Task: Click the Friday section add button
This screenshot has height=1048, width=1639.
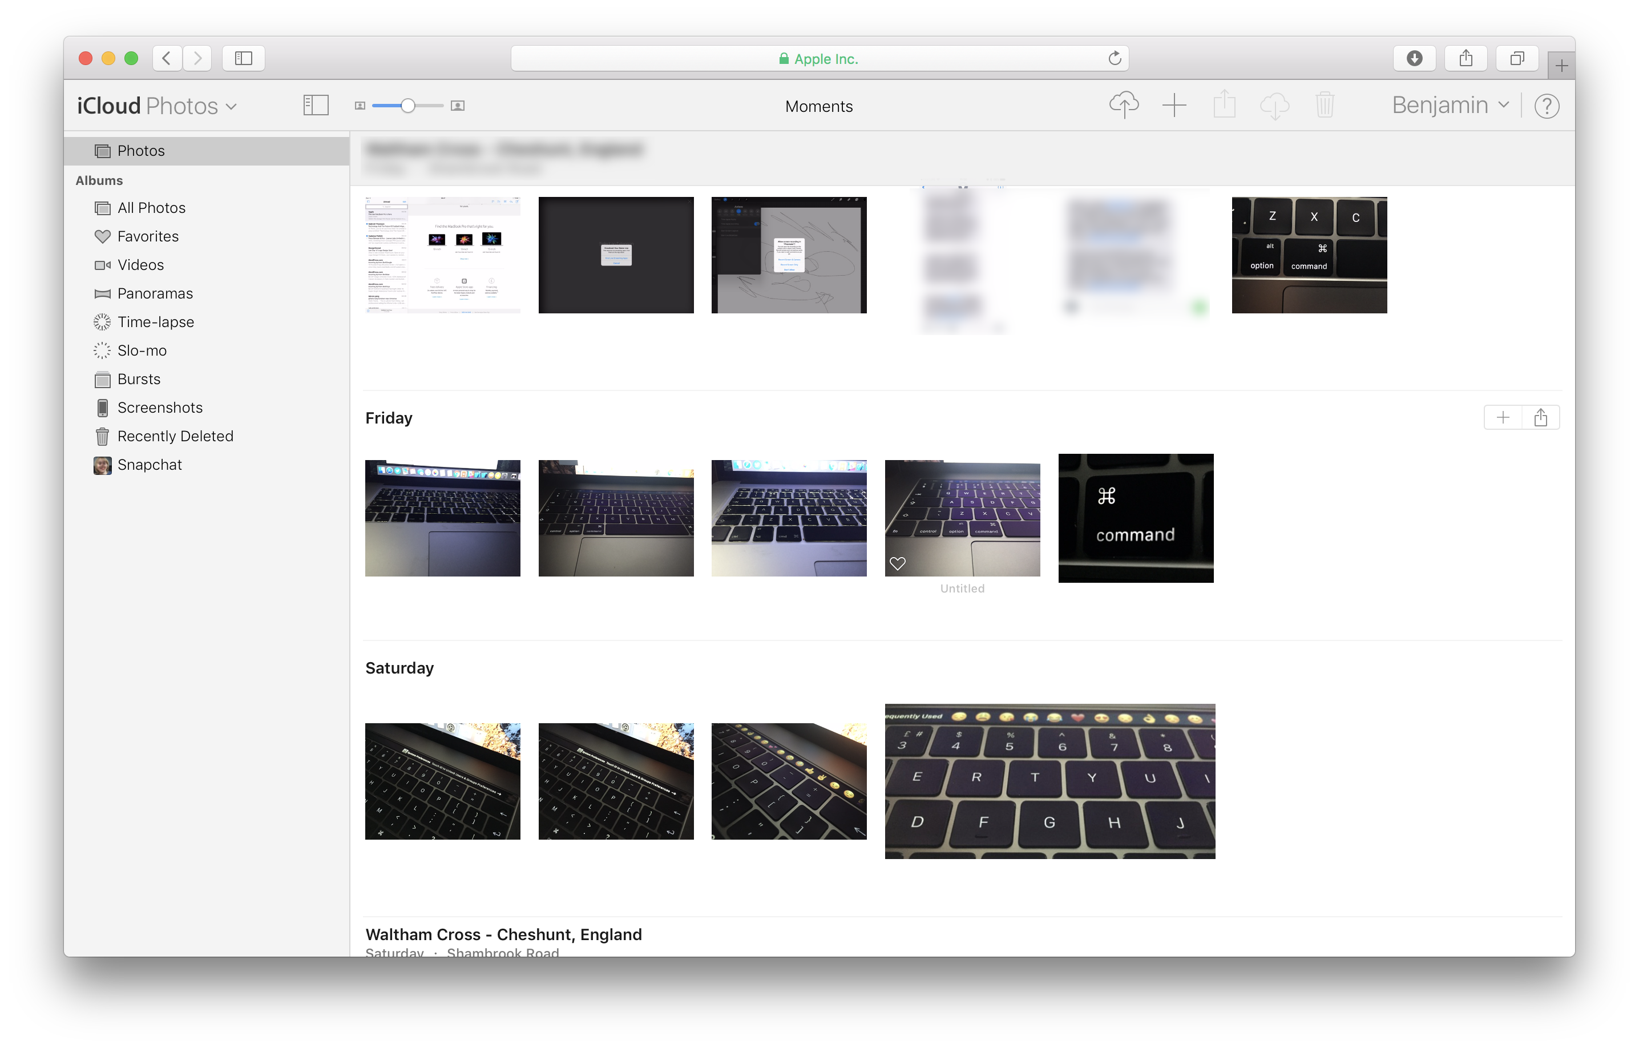Action: coord(1503,417)
